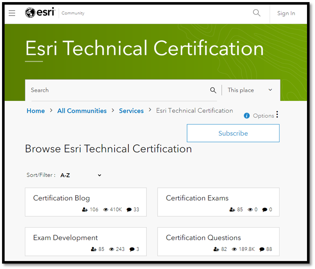Screen dimensions: 315x269
Task: Expand the This place search scope dropdown
Action: pyautogui.click(x=250, y=90)
